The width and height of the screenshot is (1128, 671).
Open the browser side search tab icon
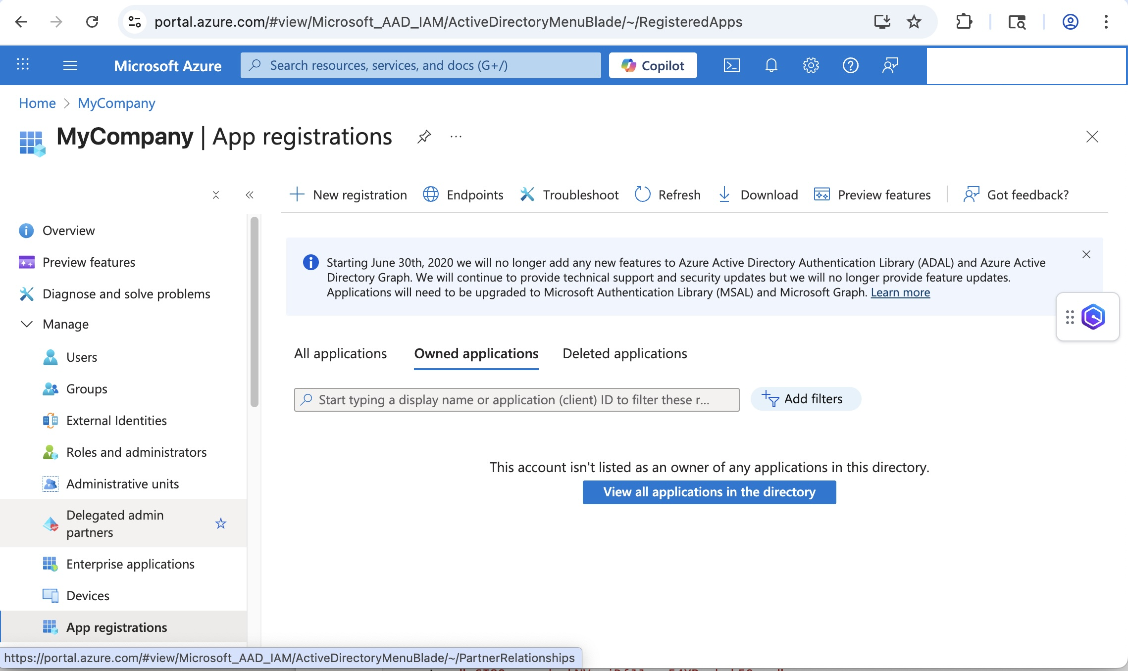(x=1017, y=22)
